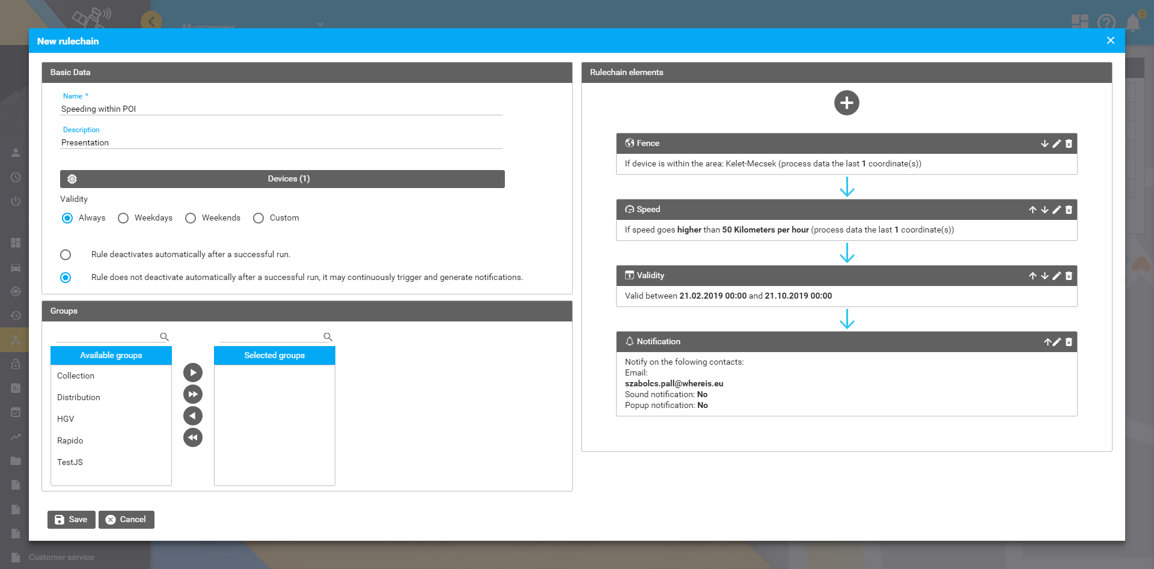
Task: Edit the Fence rule with pencil icon
Action: coord(1057,144)
